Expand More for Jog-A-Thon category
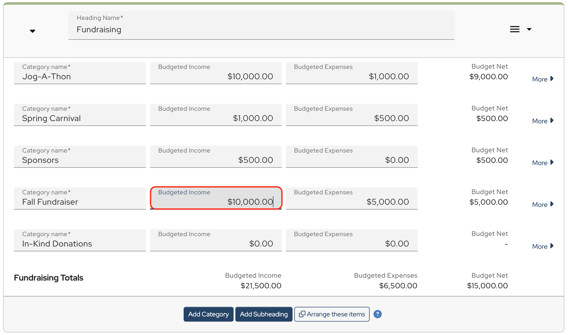The image size is (568, 335). (x=543, y=79)
